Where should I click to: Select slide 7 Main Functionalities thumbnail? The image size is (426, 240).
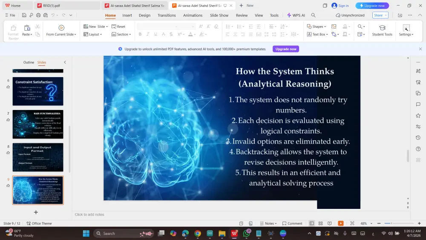38,124
